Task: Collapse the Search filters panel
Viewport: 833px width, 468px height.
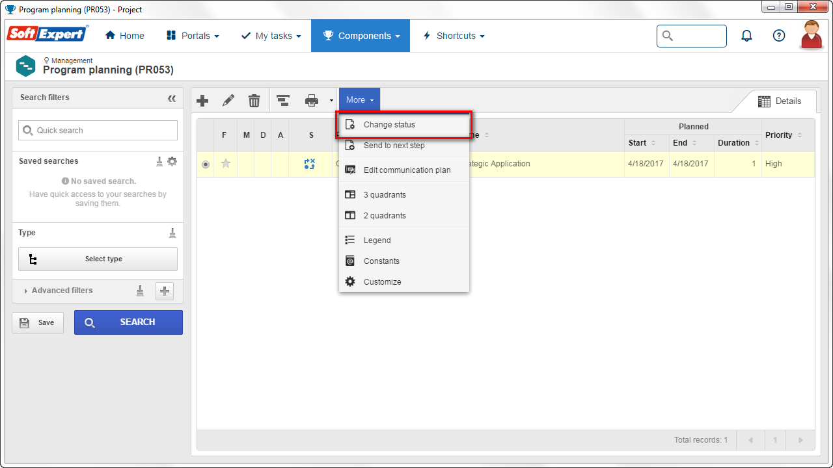Action: pyautogui.click(x=172, y=99)
